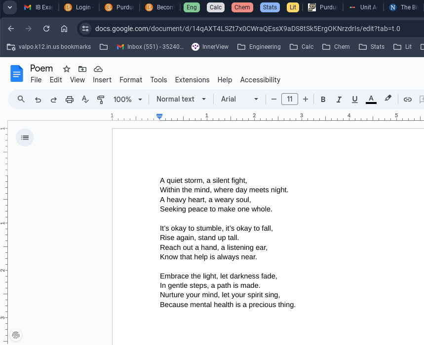Image resolution: width=424 pixels, height=345 pixels.
Task: Click the Undo arrow in toolbar
Action: coord(38,100)
